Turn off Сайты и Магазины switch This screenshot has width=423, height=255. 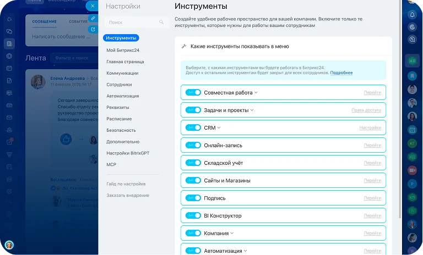193,180
